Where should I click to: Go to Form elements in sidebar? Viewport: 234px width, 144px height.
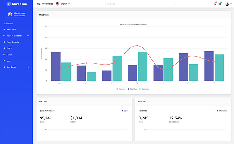13,42
